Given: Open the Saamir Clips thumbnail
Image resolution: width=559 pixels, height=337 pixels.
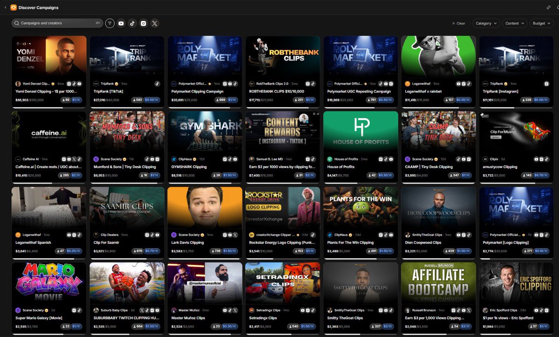Looking at the screenshot, I should coord(127,208).
